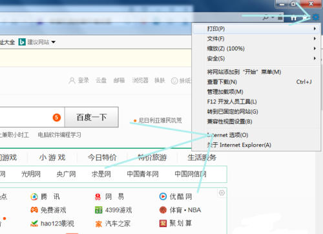
Task: Open 兼容性视图设置(B)
Action: click(256, 122)
